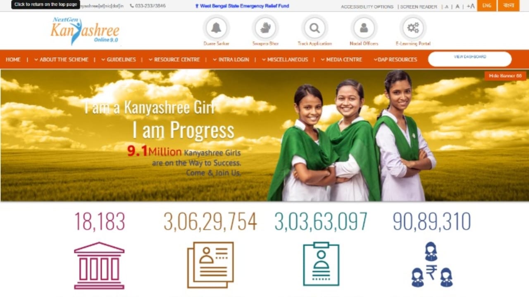Screen dimensions: 529x297
Task: Increase font size with +A
Action: point(471,6)
